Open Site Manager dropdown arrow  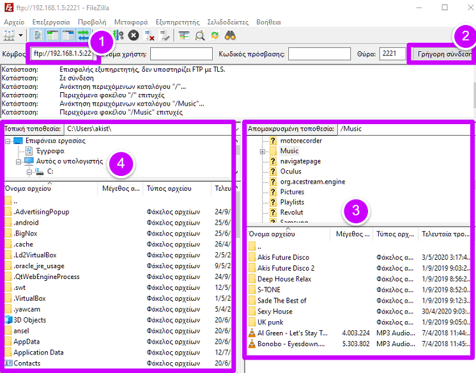[21, 36]
